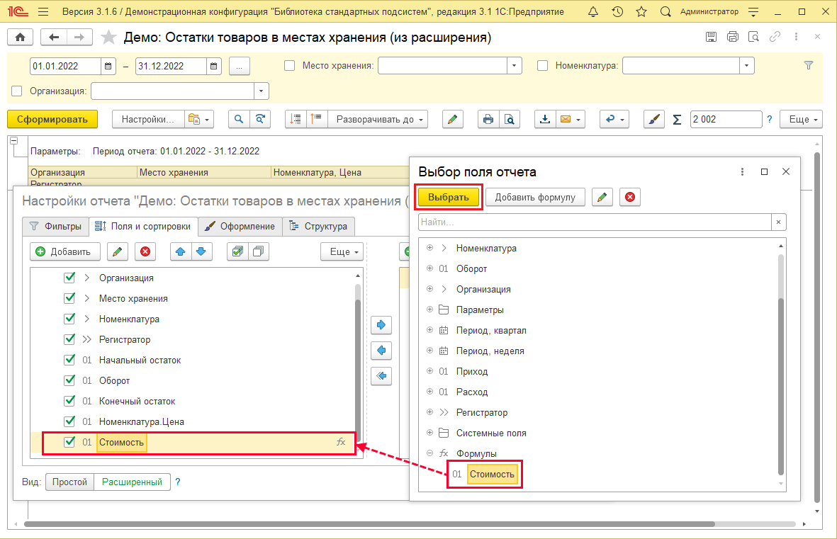Copy link with the chain icon
The width and height of the screenshot is (837, 539).
click(x=775, y=37)
